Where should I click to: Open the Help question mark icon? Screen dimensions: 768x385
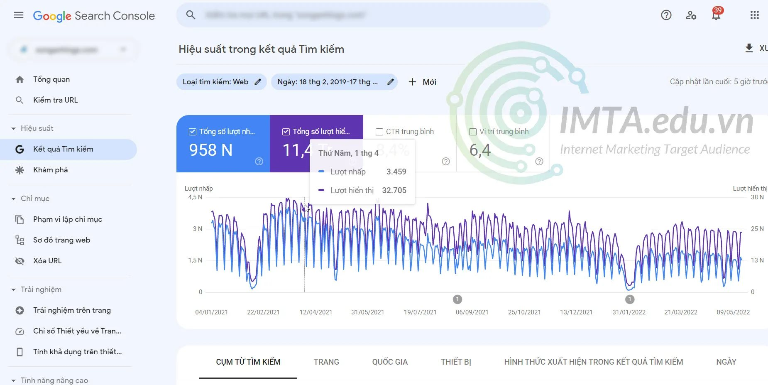(x=666, y=15)
